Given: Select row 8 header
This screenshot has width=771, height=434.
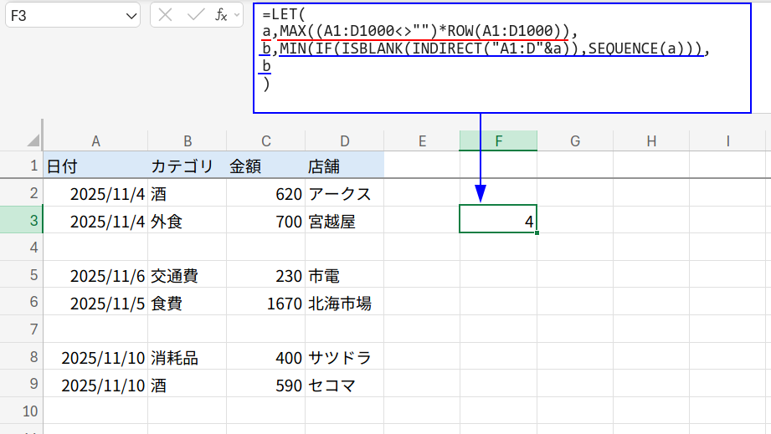Looking at the screenshot, I should [x=22, y=356].
